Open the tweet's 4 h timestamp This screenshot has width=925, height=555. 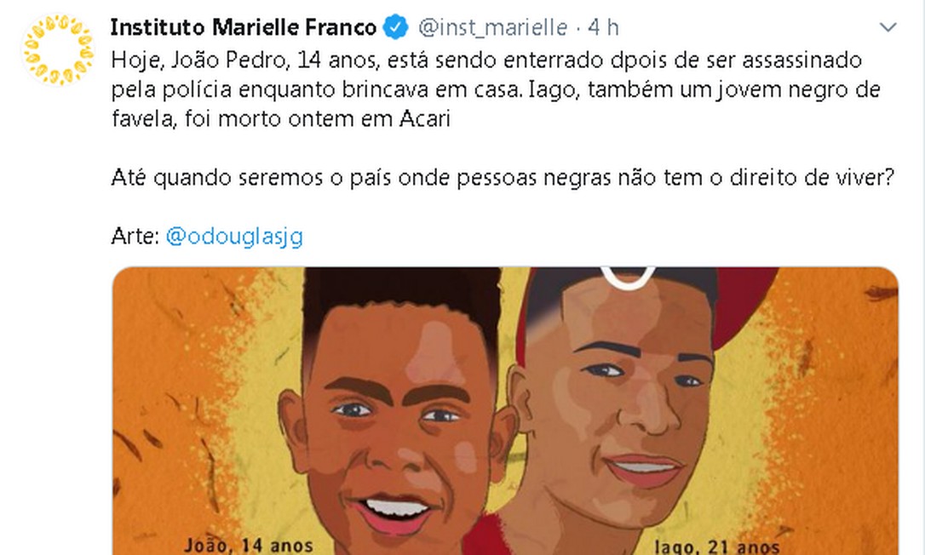coord(604,27)
